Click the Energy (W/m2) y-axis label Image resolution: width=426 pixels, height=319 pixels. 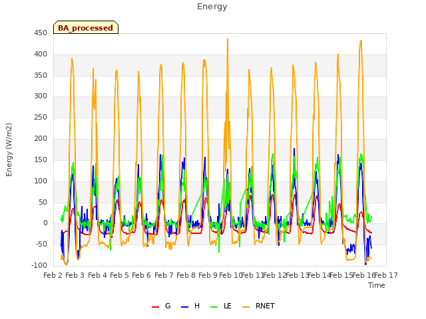click(x=9, y=150)
